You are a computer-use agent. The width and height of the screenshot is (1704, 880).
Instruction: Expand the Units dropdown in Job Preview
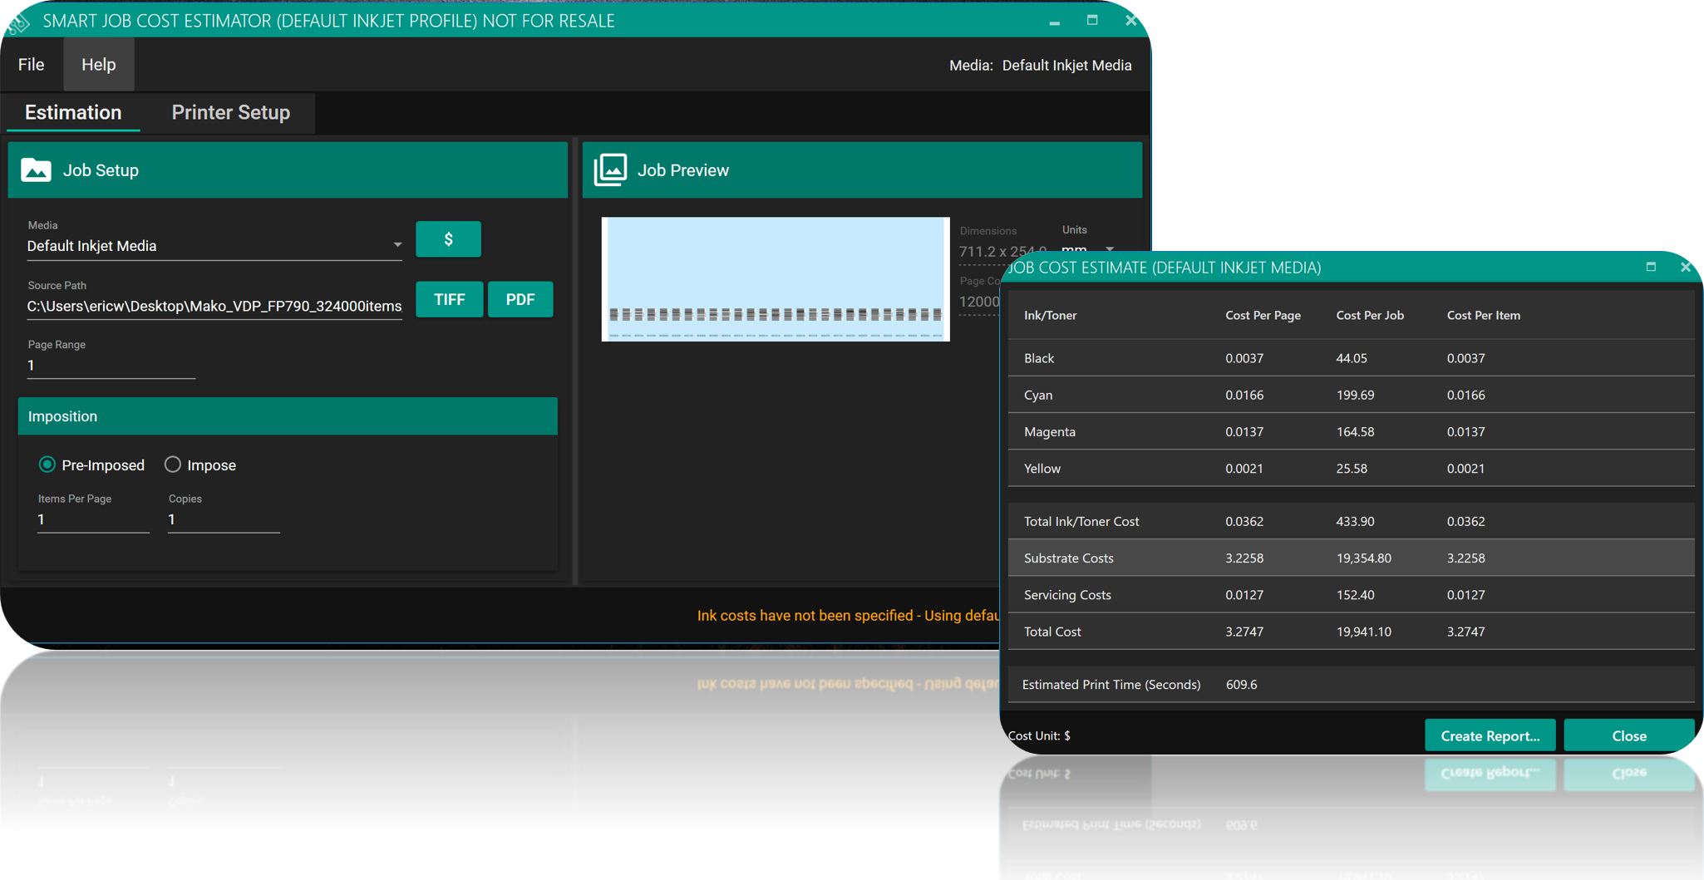pos(1109,248)
